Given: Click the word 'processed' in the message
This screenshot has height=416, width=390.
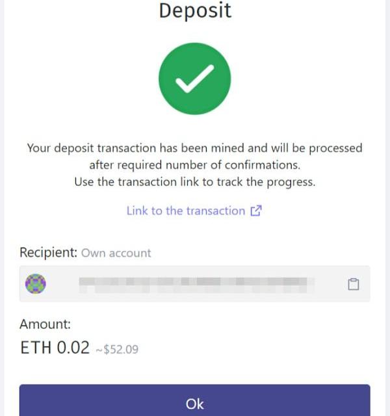Looking at the screenshot, I should point(335,148).
